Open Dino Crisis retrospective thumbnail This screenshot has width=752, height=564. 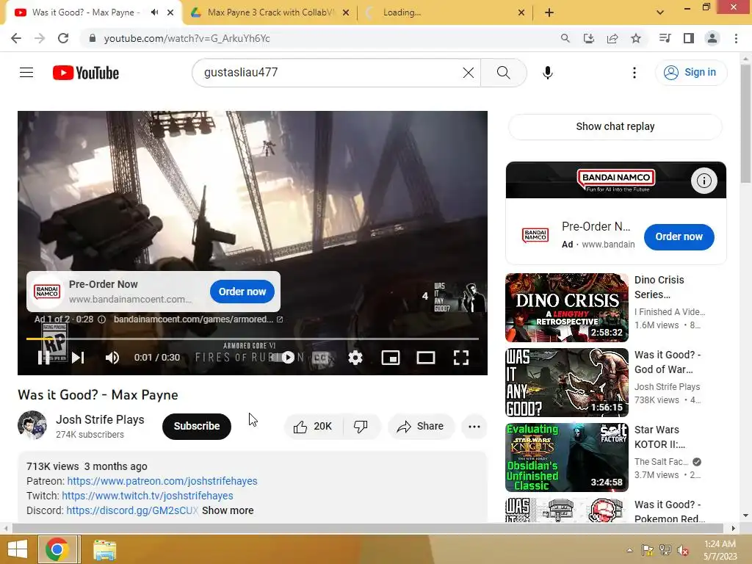pos(566,308)
